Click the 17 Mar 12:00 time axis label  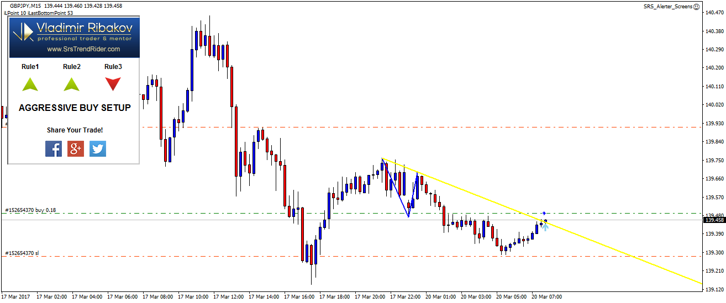point(230,296)
